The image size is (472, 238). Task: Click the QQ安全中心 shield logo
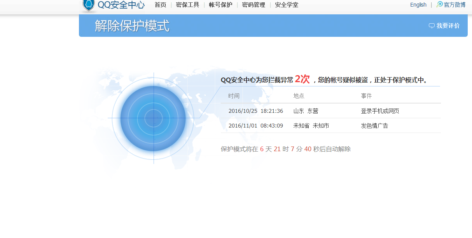pyautogui.click(x=89, y=5)
